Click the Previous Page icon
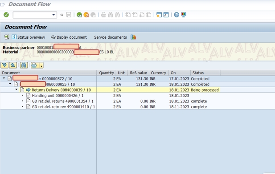 coord(135,15)
